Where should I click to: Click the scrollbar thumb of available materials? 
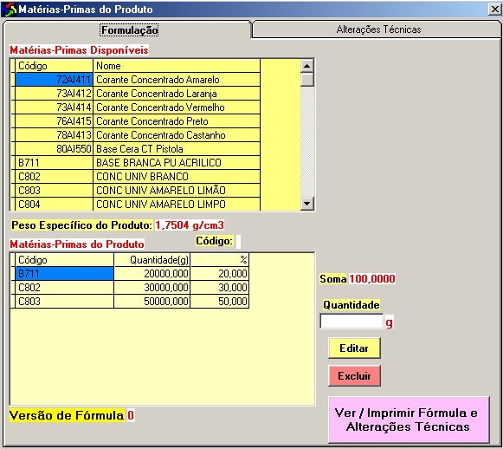click(307, 80)
